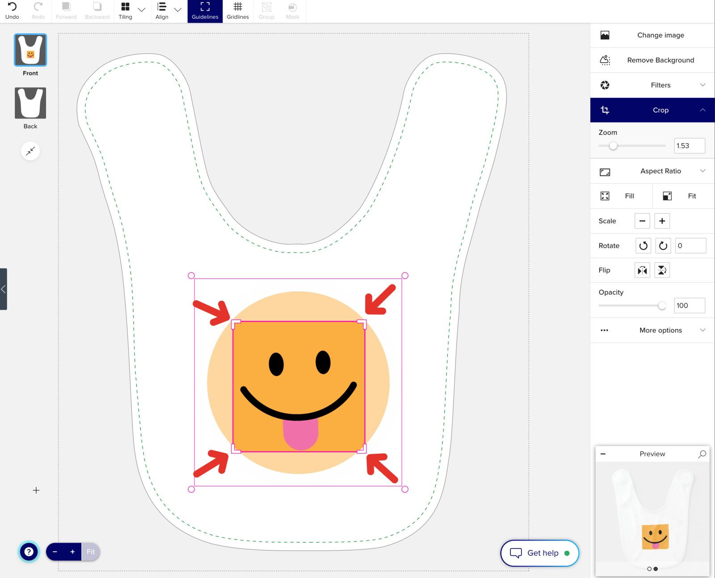
Task: Switch to second preview dot
Action: [656, 569]
